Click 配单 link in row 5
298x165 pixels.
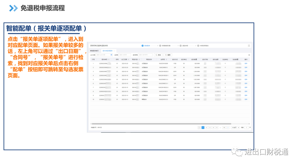(246, 80)
